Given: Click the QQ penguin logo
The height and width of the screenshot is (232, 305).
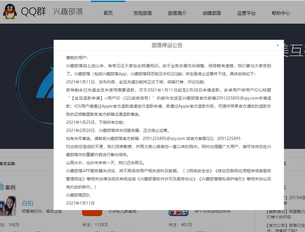Looking at the screenshot, I should pyautogui.click(x=10, y=12).
